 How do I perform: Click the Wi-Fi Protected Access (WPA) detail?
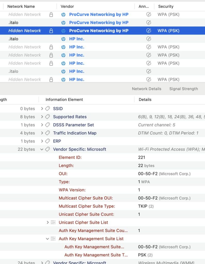click(x=171, y=149)
